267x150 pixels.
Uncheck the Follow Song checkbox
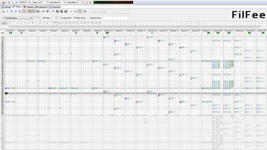coord(75,18)
